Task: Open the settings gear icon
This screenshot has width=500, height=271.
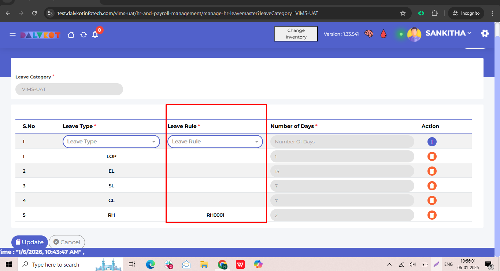Action: (485, 34)
